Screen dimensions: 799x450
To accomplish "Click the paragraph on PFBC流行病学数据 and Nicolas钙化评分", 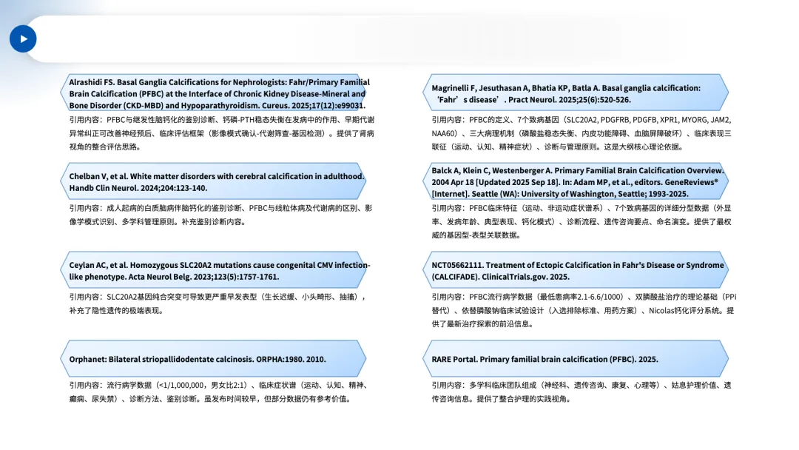I will [584, 310].
